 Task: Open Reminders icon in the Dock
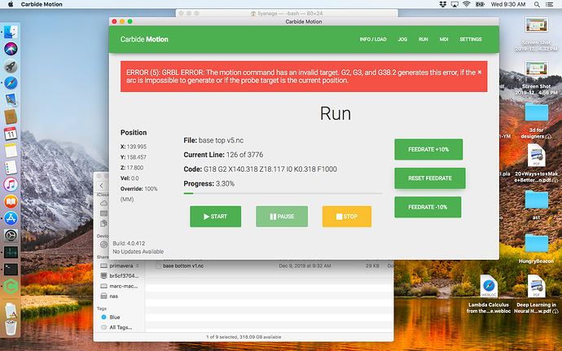11,168
